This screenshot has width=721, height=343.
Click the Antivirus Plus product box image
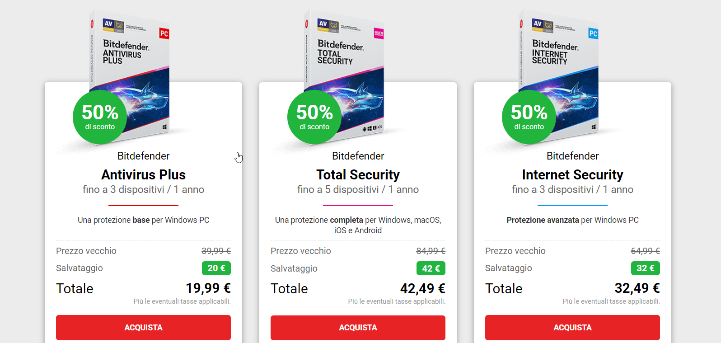(136, 68)
